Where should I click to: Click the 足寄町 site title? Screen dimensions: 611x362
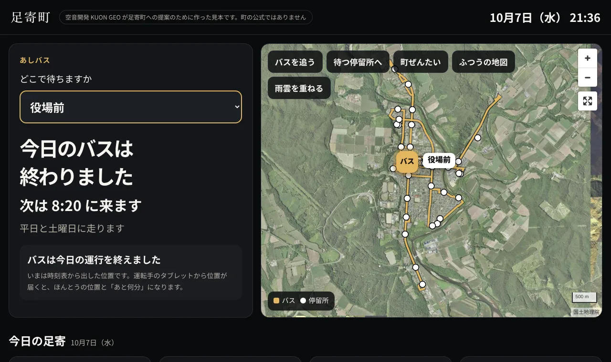pyautogui.click(x=31, y=18)
